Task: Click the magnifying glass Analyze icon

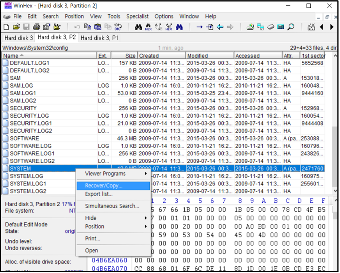Action: coord(291,27)
